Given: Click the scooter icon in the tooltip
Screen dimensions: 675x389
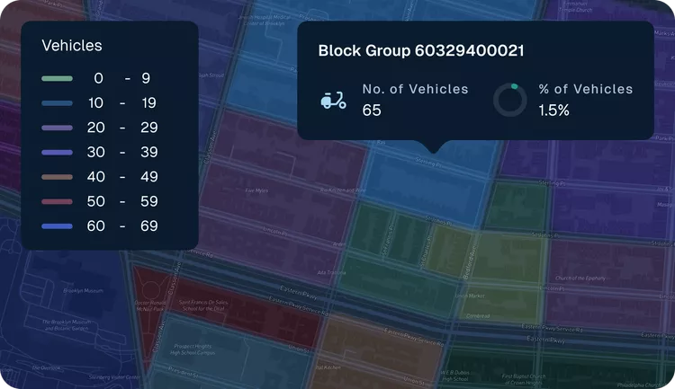Looking at the screenshot, I should 333,100.
